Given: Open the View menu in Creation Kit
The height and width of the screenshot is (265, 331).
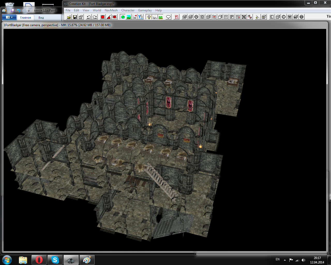Looking at the screenshot, I should click(x=86, y=10).
